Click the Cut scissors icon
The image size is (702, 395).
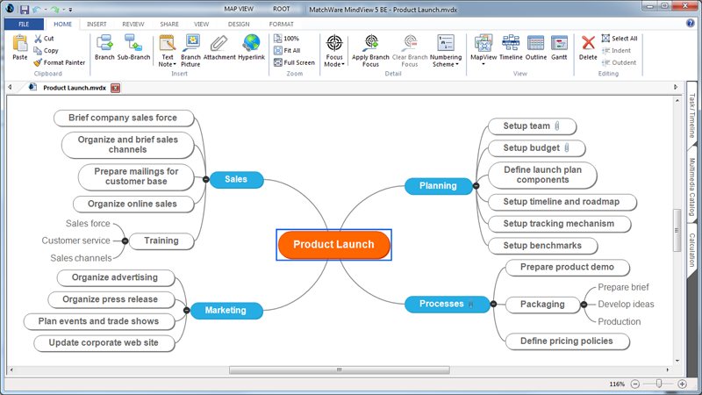point(38,39)
